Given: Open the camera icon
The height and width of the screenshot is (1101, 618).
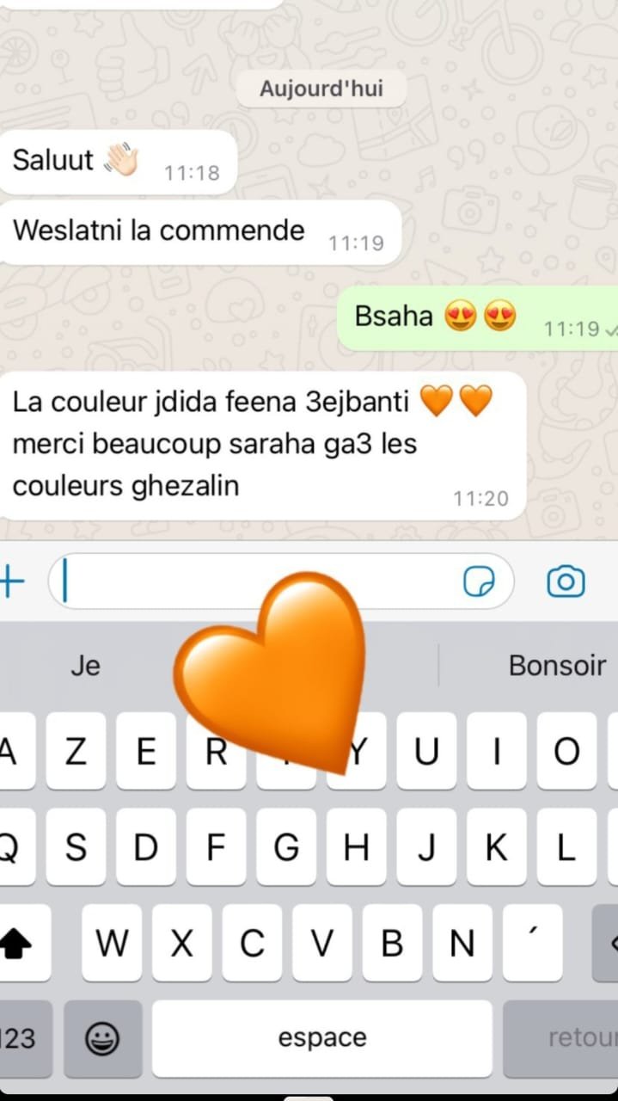Looking at the screenshot, I should point(566,582).
